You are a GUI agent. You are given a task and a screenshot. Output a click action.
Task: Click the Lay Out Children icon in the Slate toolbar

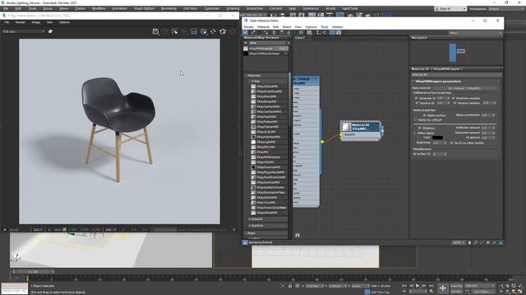click(324, 33)
